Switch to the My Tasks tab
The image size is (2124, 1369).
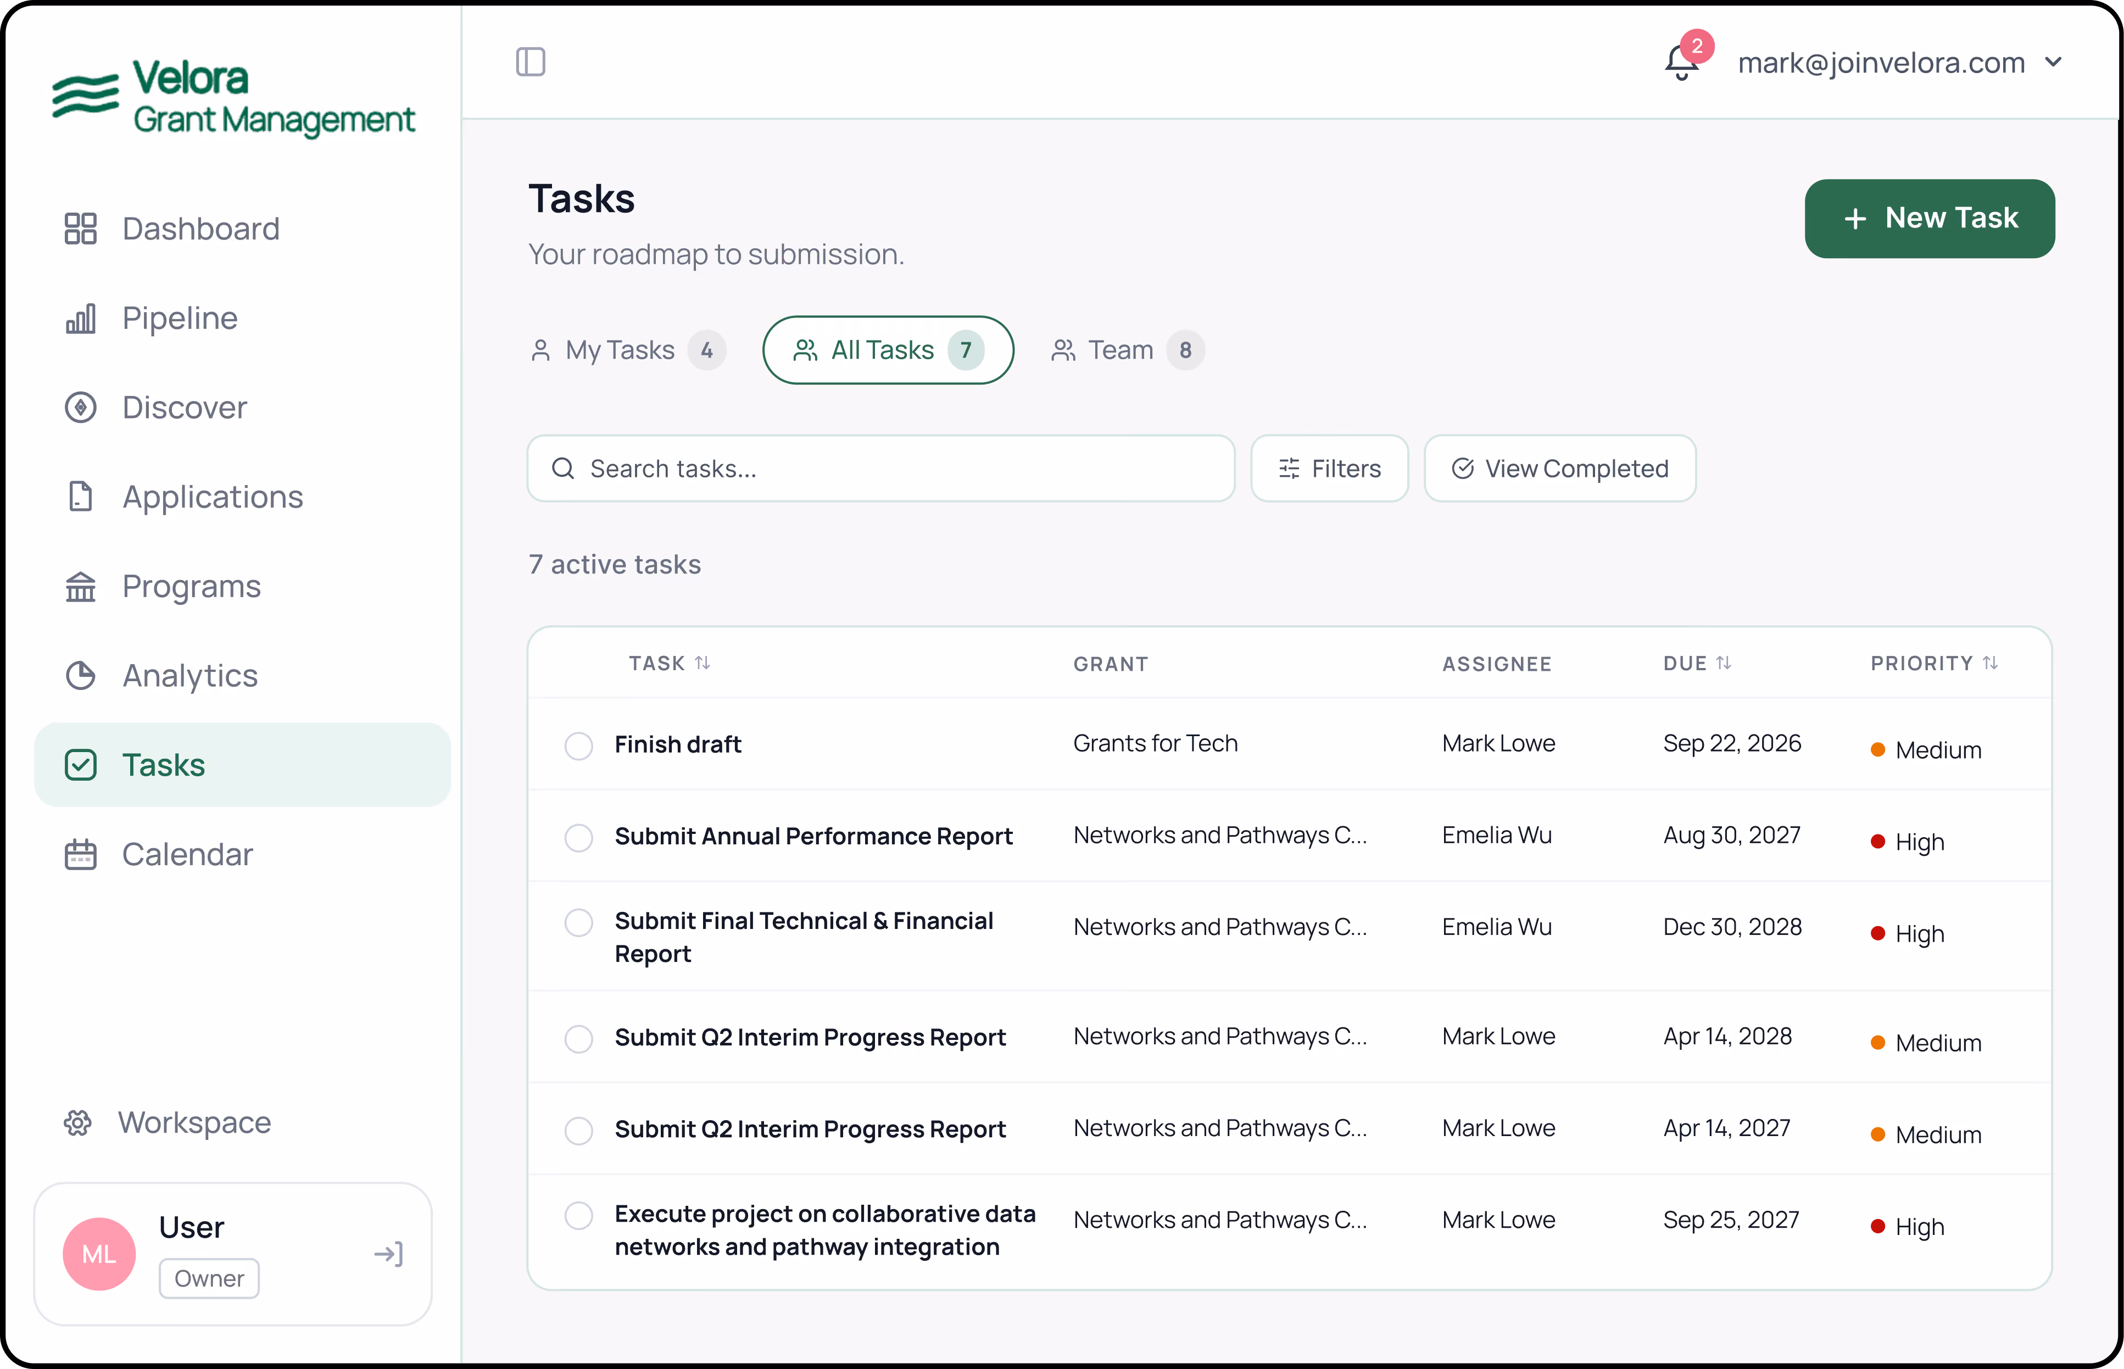pos(627,350)
